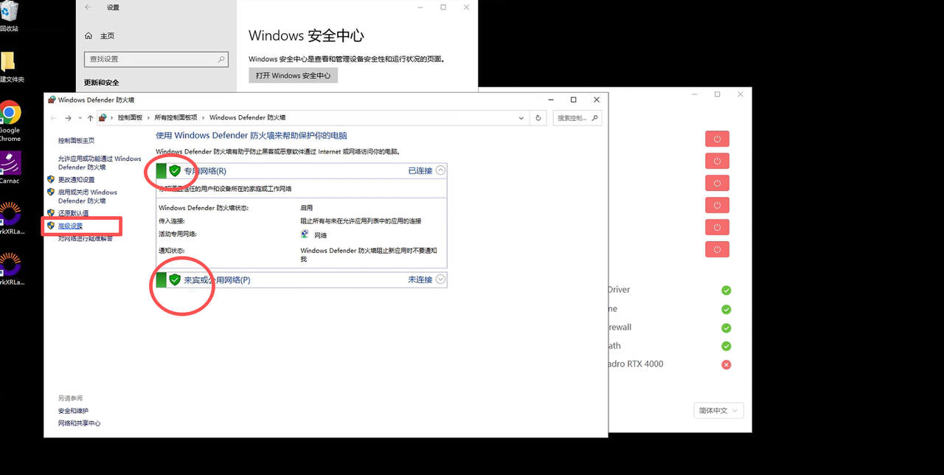Click the back arrow in the firewall window
944x475 pixels.
53,118
